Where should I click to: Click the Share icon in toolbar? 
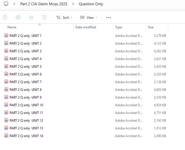tap(31, 17)
